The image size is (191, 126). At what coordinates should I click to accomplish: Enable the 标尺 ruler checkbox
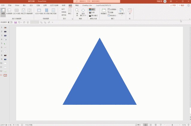[x=60, y=9]
